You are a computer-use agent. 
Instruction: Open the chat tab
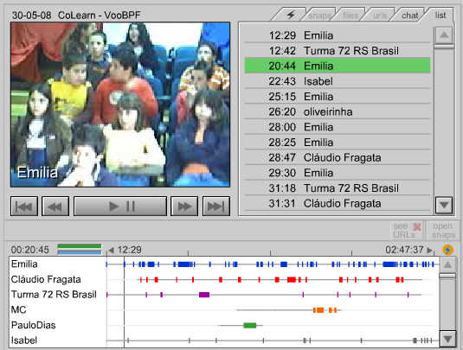point(409,16)
